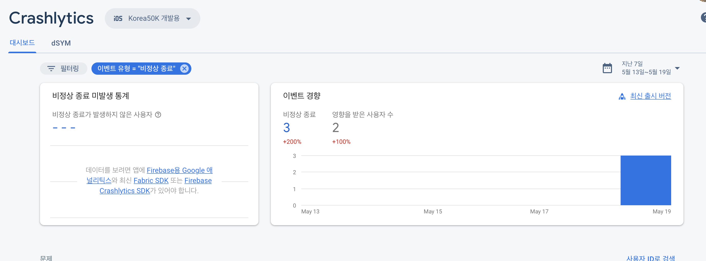Click the +100% change indicator
Screen dimensions: 706x261
tap(341, 142)
